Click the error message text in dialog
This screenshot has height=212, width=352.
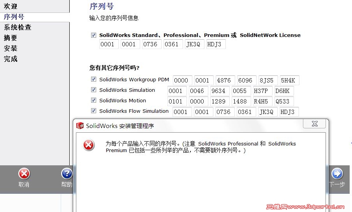pyautogui.click(x=201, y=147)
